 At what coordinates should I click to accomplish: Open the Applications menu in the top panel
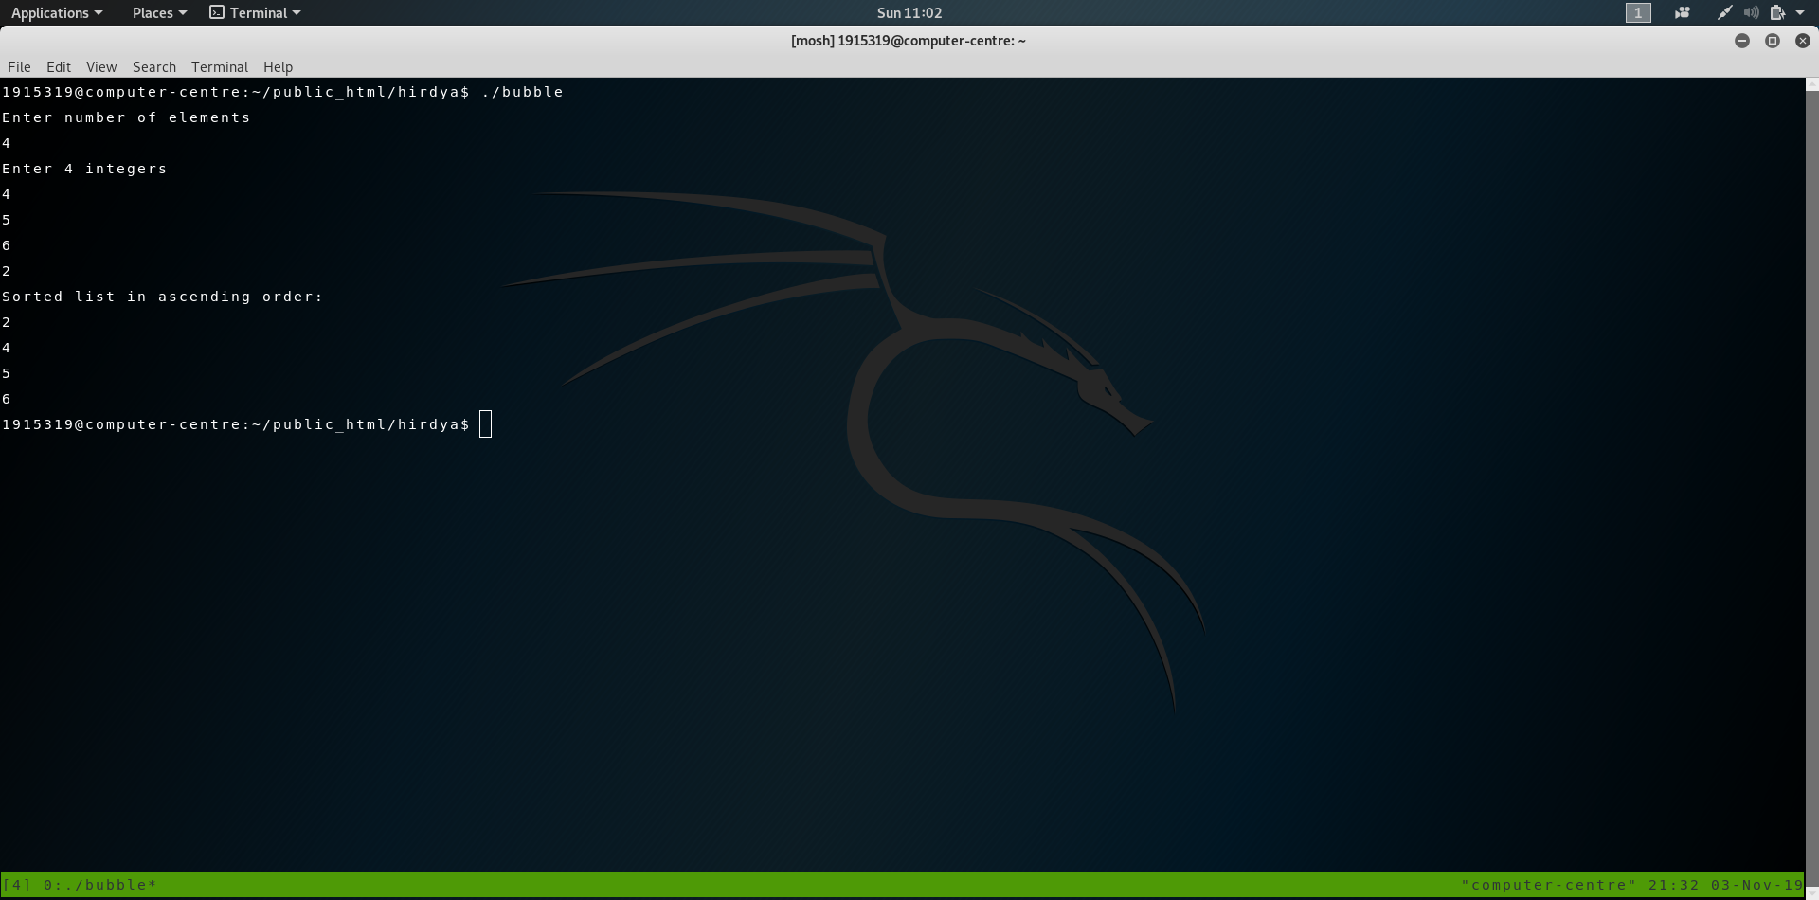pyautogui.click(x=57, y=12)
